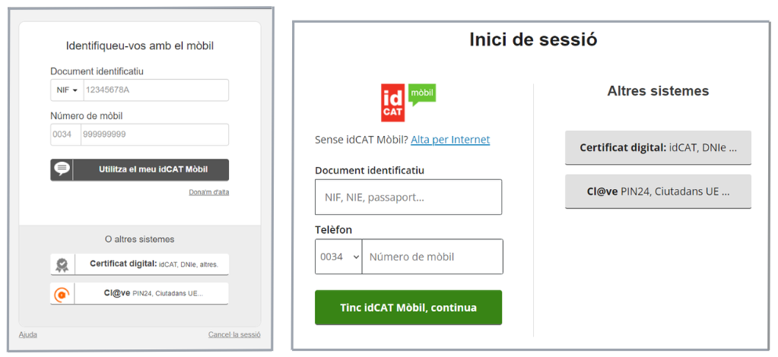Click Document identificatiu label in right panel
The width and height of the screenshot is (778, 357).
click(x=369, y=171)
